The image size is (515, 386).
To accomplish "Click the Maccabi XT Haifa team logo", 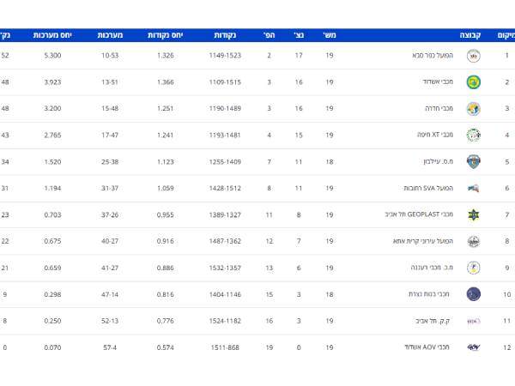I will [x=473, y=135].
